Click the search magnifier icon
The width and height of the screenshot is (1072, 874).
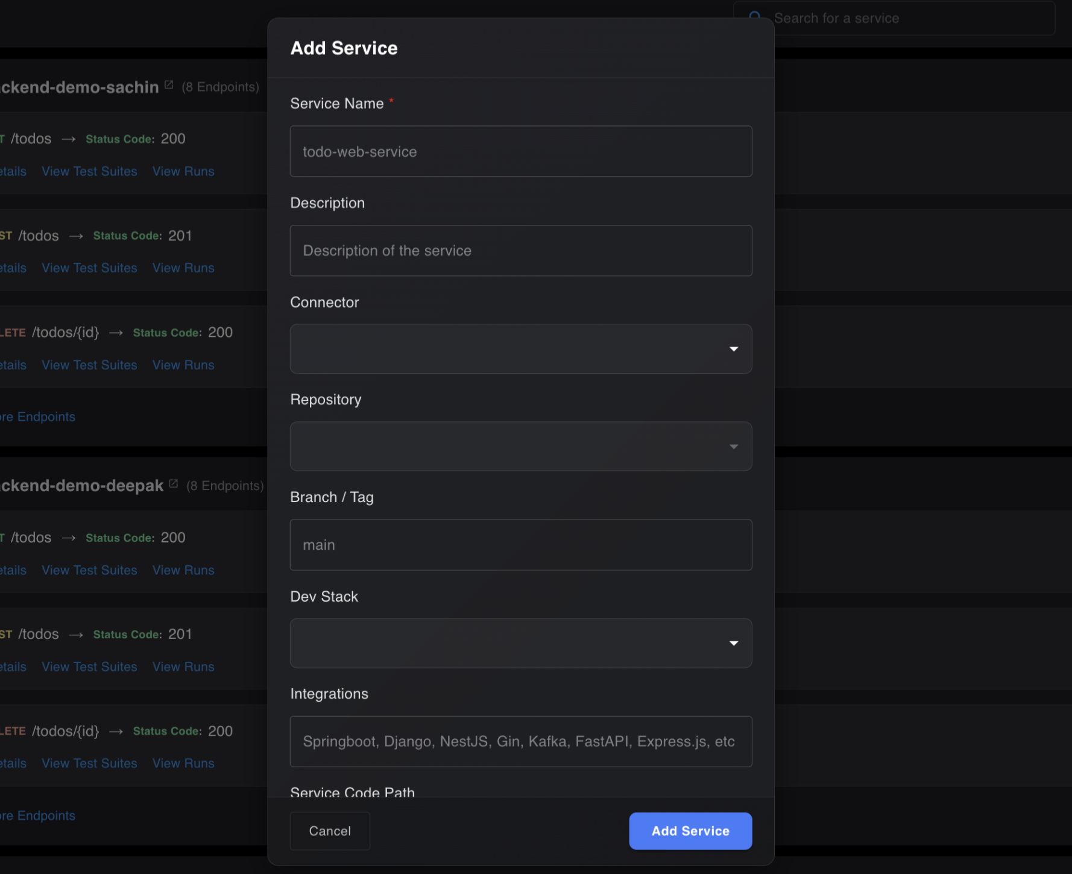pyautogui.click(x=754, y=17)
